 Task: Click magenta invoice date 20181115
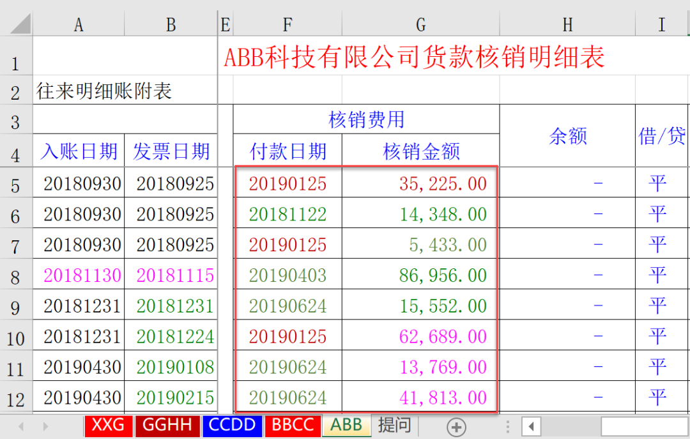click(x=171, y=274)
